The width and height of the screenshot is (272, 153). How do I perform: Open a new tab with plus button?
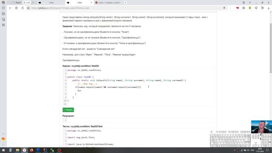(x=126, y=3)
